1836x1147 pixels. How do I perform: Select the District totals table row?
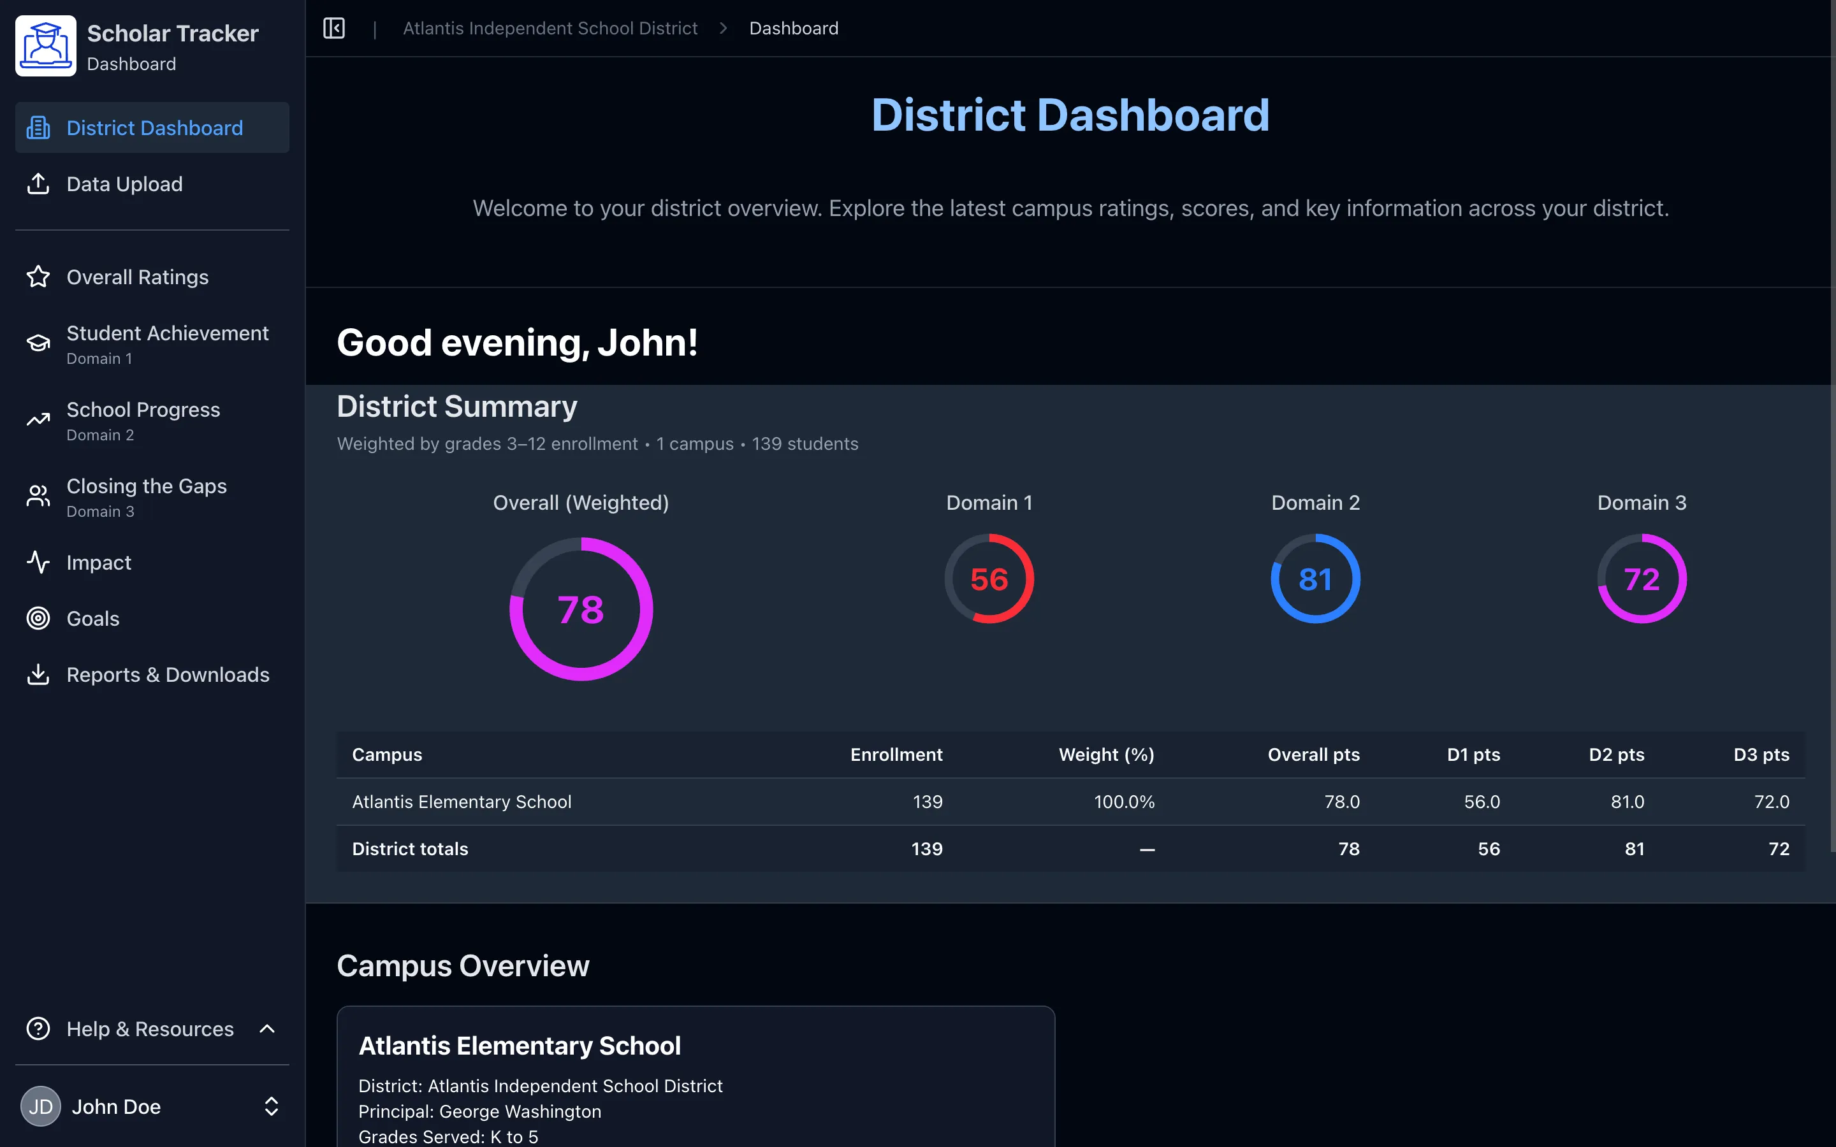(x=410, y=849)
